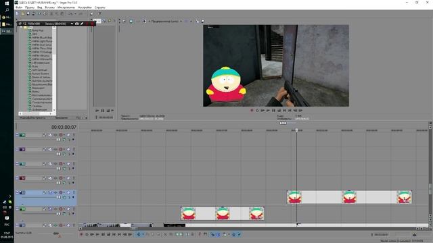Copy preview snapshot to clipboard icon

point(197,21)
